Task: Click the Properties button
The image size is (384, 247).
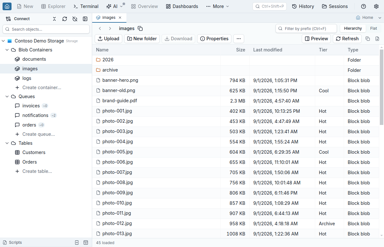Action: [x=214, y=39]
